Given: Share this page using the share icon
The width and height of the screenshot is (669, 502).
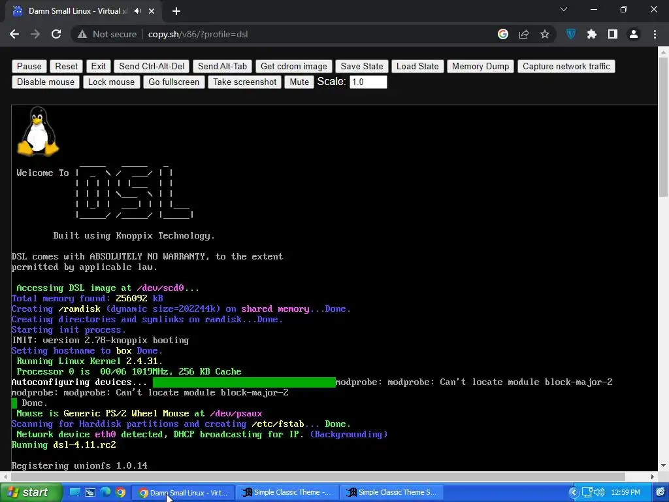Looking at the screenshot, I should click(524, 34).
